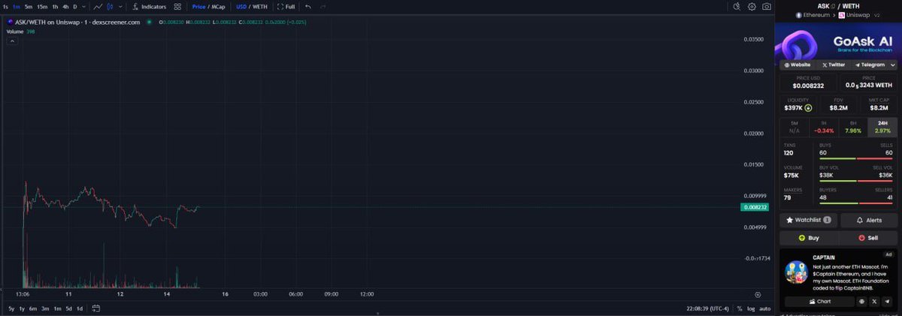Image resolution: width=902 pixels, height=316 pixels.
Task: Switch to the 4h timeframe
Action: pos(65,7)
